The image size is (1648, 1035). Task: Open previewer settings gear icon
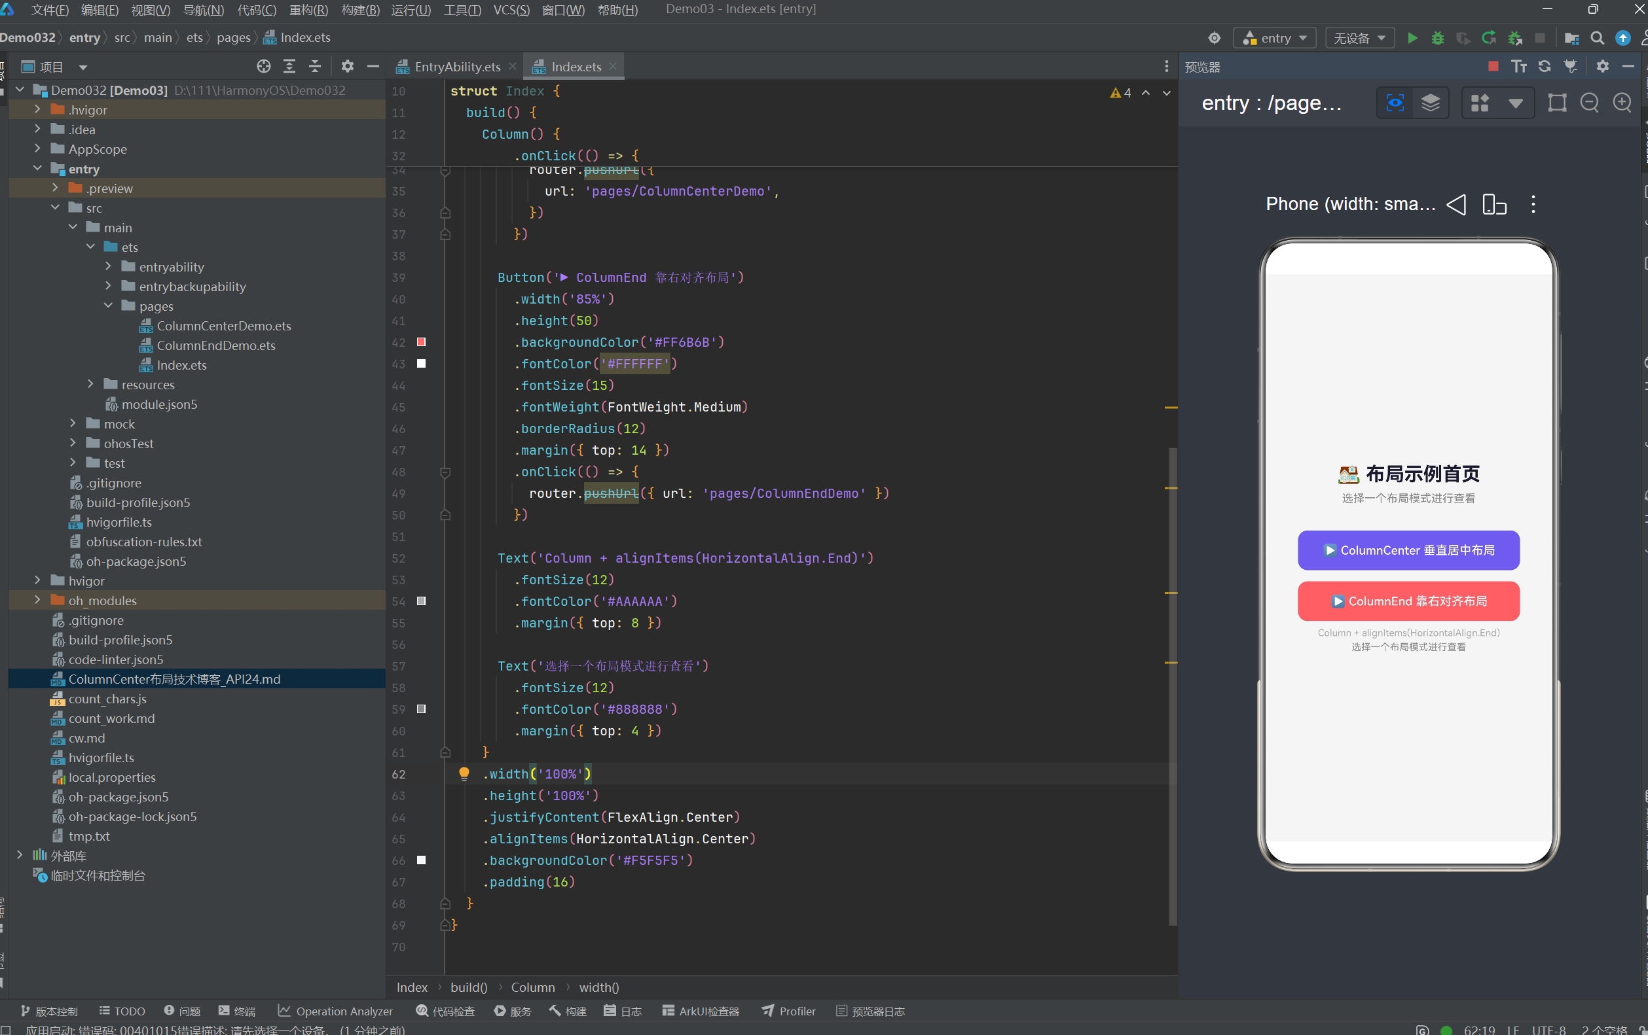coord(1603,66)
